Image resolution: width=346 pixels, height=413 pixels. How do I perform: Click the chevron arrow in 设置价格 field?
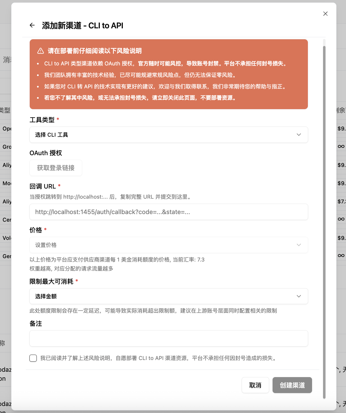(299, 245)
